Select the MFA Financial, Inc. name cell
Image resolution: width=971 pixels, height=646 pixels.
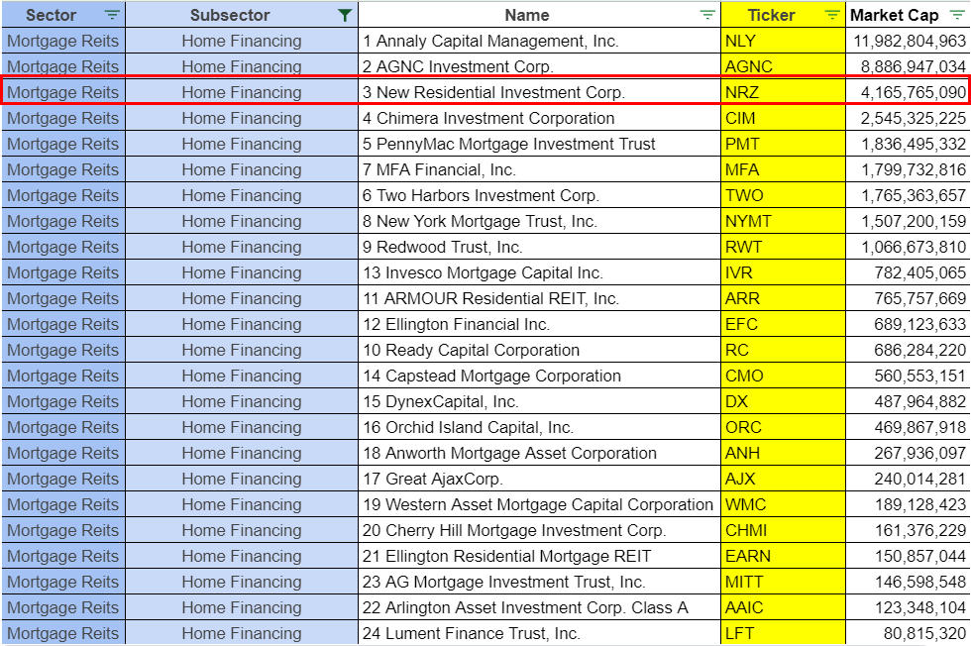[x=539, y=169]
